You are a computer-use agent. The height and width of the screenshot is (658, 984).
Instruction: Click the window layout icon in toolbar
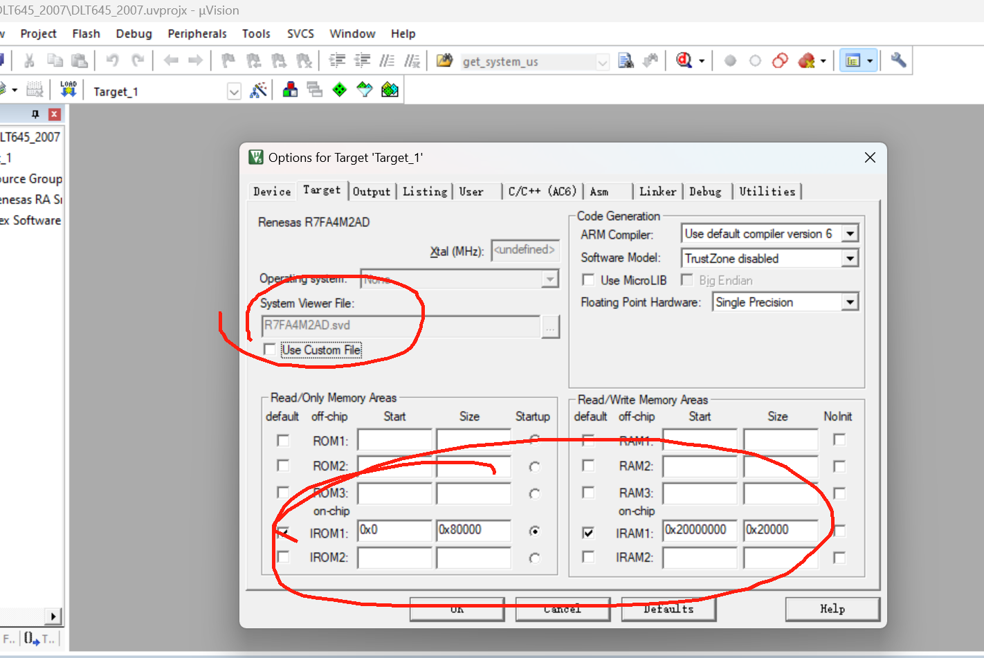click(853, 61)
